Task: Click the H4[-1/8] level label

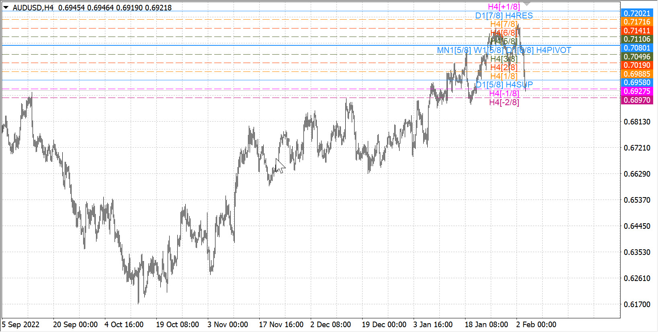Action: point(504,94)
